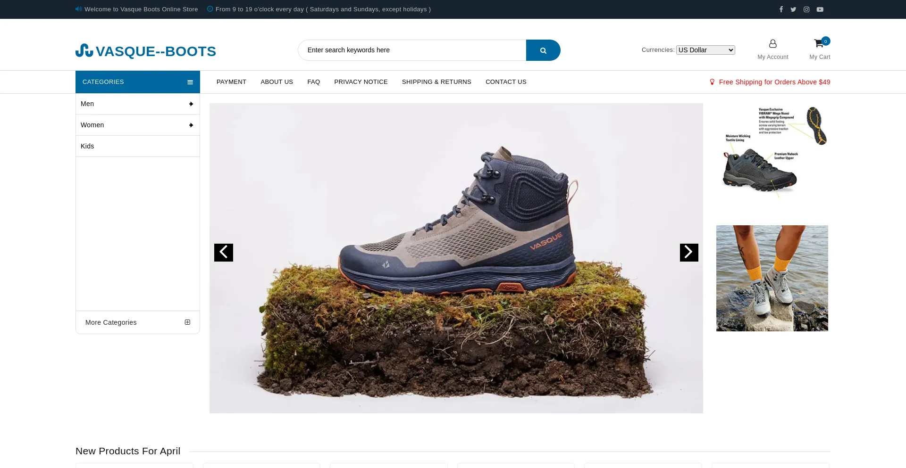Open the FAQ link
The height and width of the screenshot is (468, 906).
pyautogui.click(x=313, y=82)
